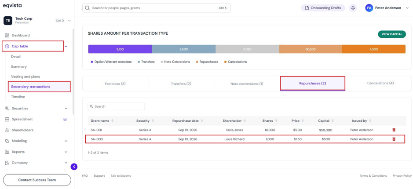Open Vesting and plans page
The width and height of the screenshot is (413, 189).
26,76
